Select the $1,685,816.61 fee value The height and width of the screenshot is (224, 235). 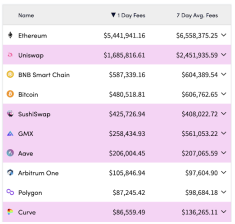pyautogui.click(x=124, y=55)
